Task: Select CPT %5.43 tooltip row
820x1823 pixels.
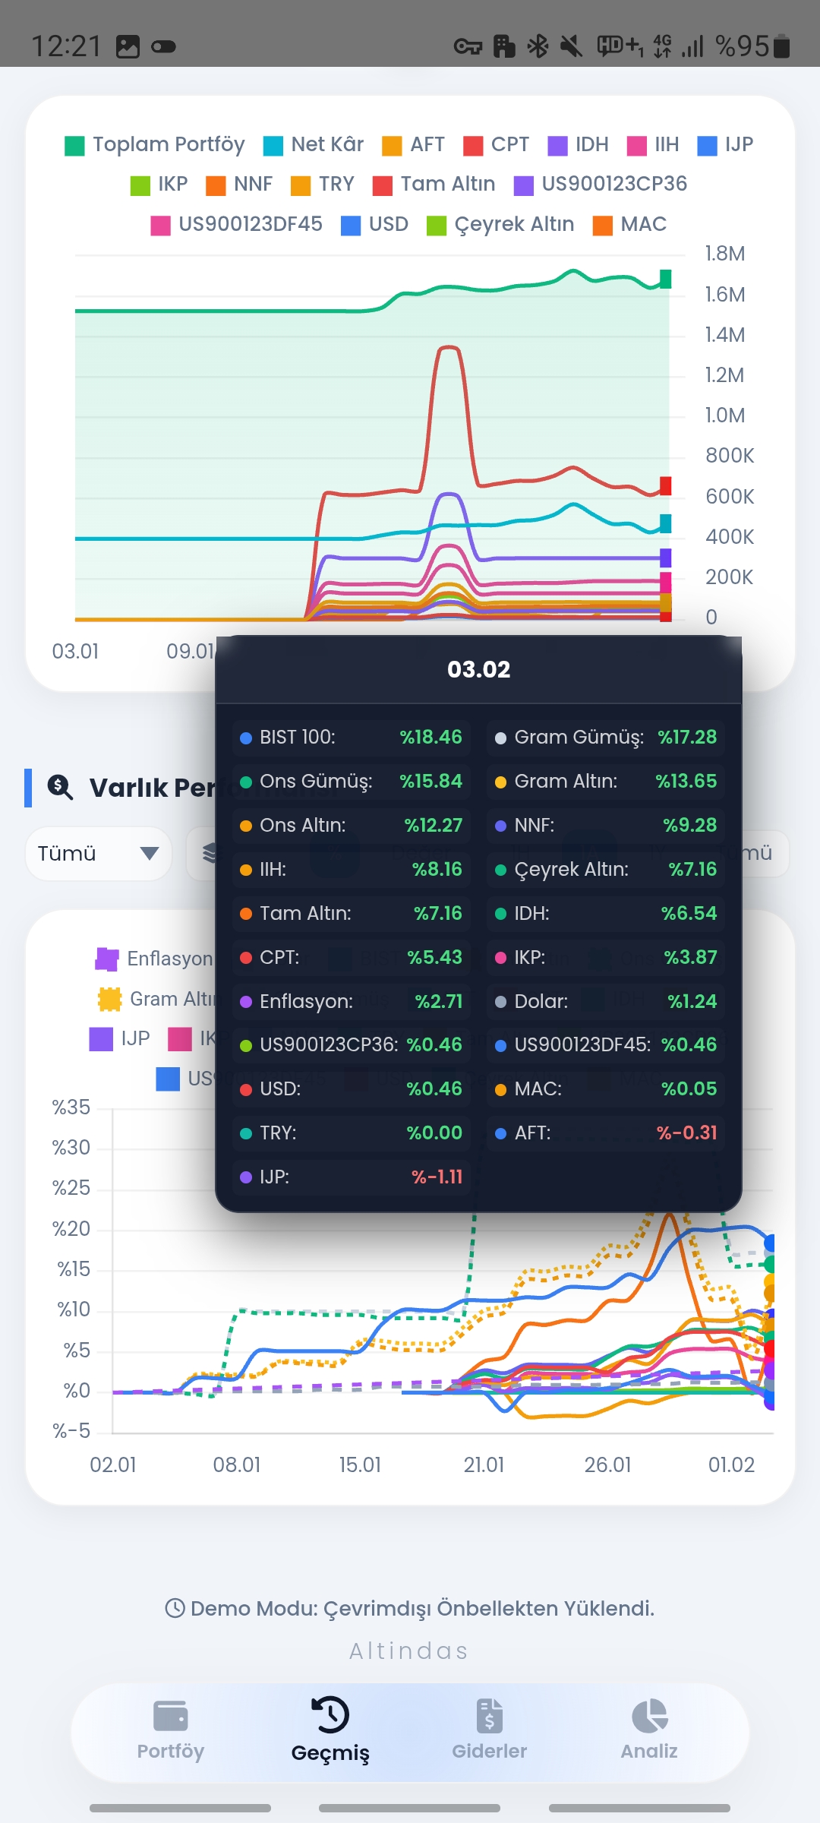Action: 351,957
